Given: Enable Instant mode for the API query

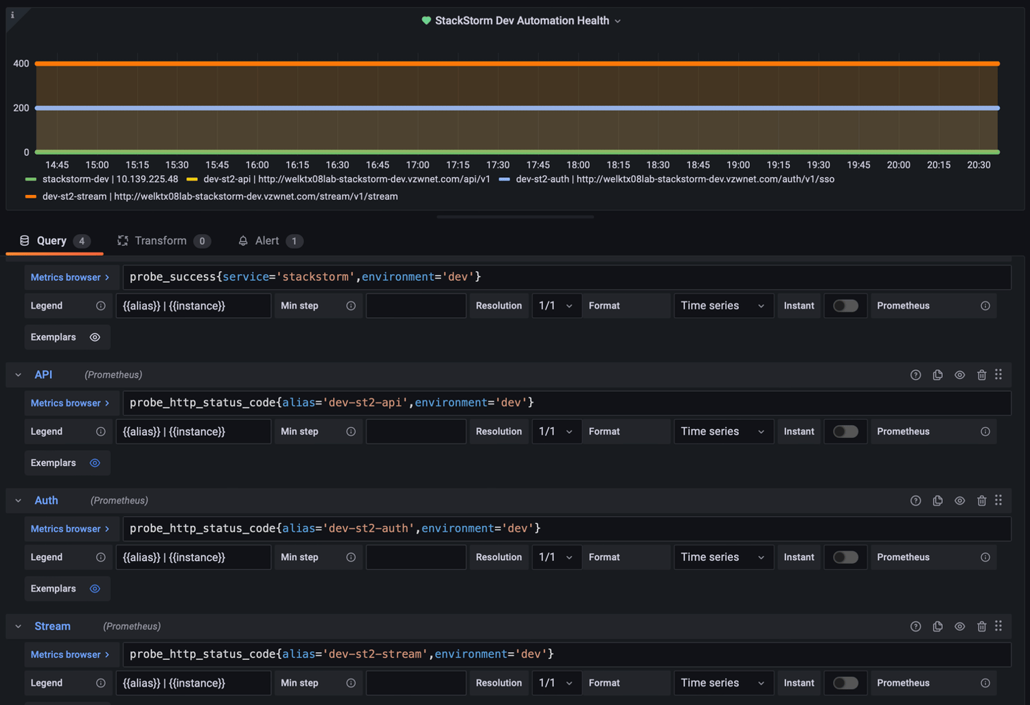Looking at the screenshot, I should pyautogui.click(x=845, y=431).
